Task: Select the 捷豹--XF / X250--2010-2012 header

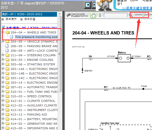Action: click(x=29, y=14)
